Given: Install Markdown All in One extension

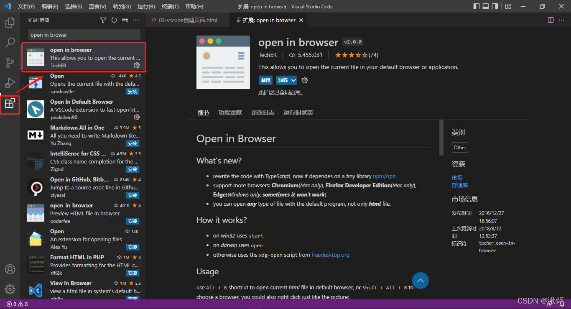Looking at the screenshot, I should [133, 143].
